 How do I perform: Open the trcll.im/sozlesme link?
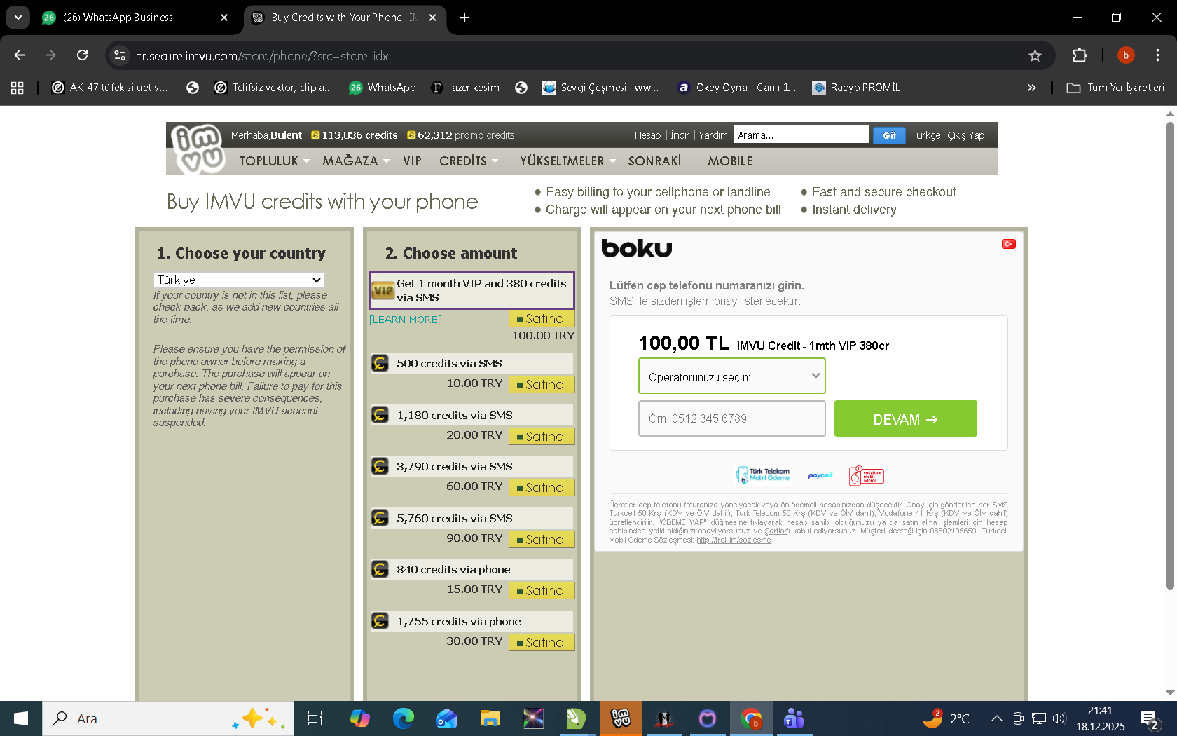pyautogui.click(x=734, y=540)
